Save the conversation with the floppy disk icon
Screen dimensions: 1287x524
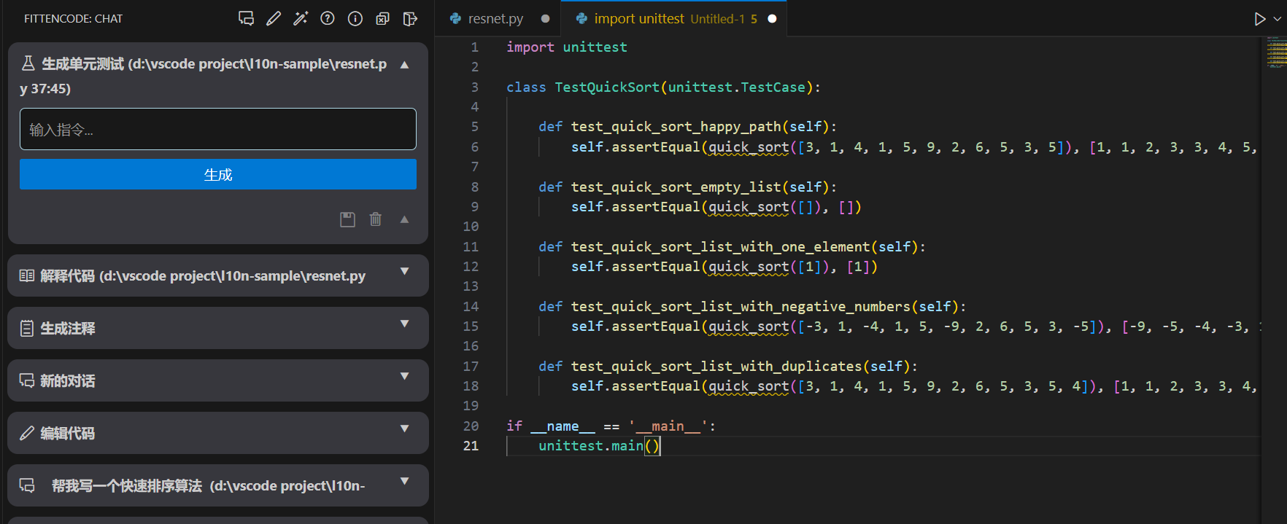click(347, 219)
